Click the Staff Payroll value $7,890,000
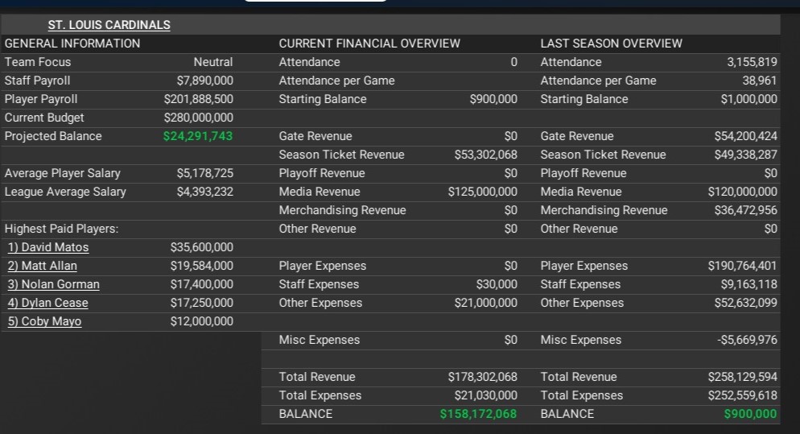 205,81
